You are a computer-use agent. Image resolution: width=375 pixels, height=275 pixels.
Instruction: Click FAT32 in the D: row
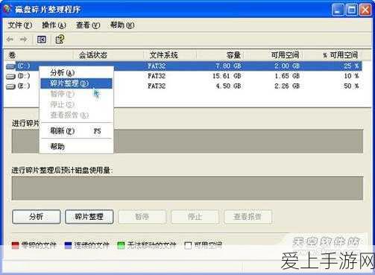[157, 76]
